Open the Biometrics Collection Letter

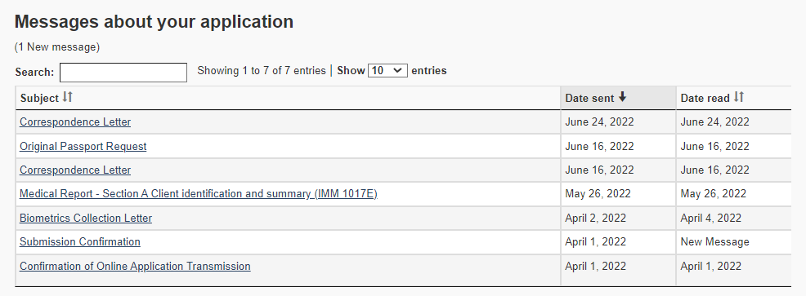[86, 218]
